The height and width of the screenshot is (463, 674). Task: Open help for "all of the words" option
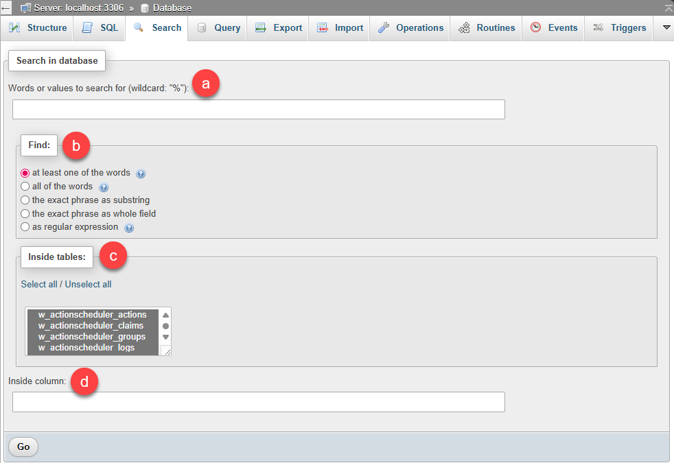coord(104,187)
